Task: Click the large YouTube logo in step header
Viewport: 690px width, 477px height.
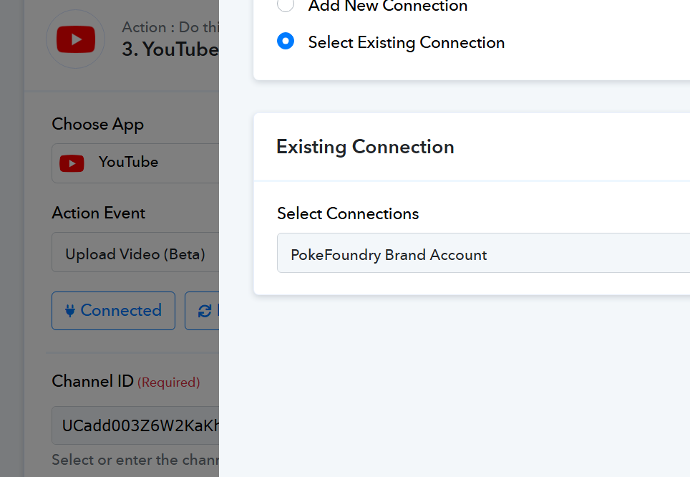Action: click(x=76, y=39)
